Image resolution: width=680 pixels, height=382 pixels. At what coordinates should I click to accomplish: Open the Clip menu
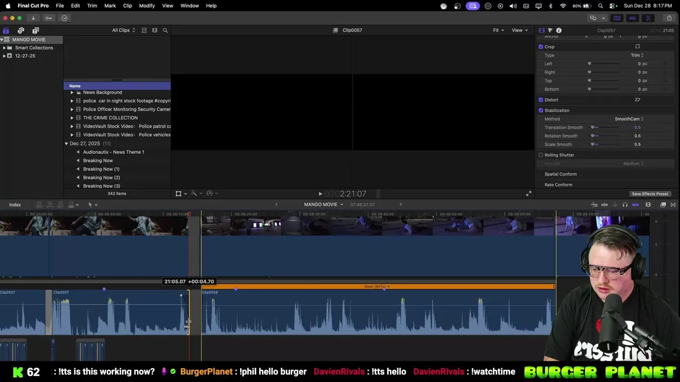tap(127, 6)
